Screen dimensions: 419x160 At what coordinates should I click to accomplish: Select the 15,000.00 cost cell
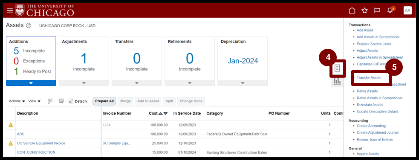click(160, 152)
